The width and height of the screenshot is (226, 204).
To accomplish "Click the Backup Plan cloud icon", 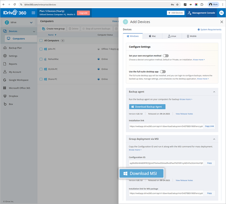I will 5,48.
